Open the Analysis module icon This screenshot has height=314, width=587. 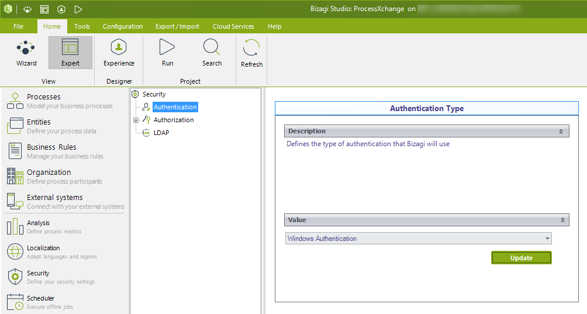(x=15, y=226)
